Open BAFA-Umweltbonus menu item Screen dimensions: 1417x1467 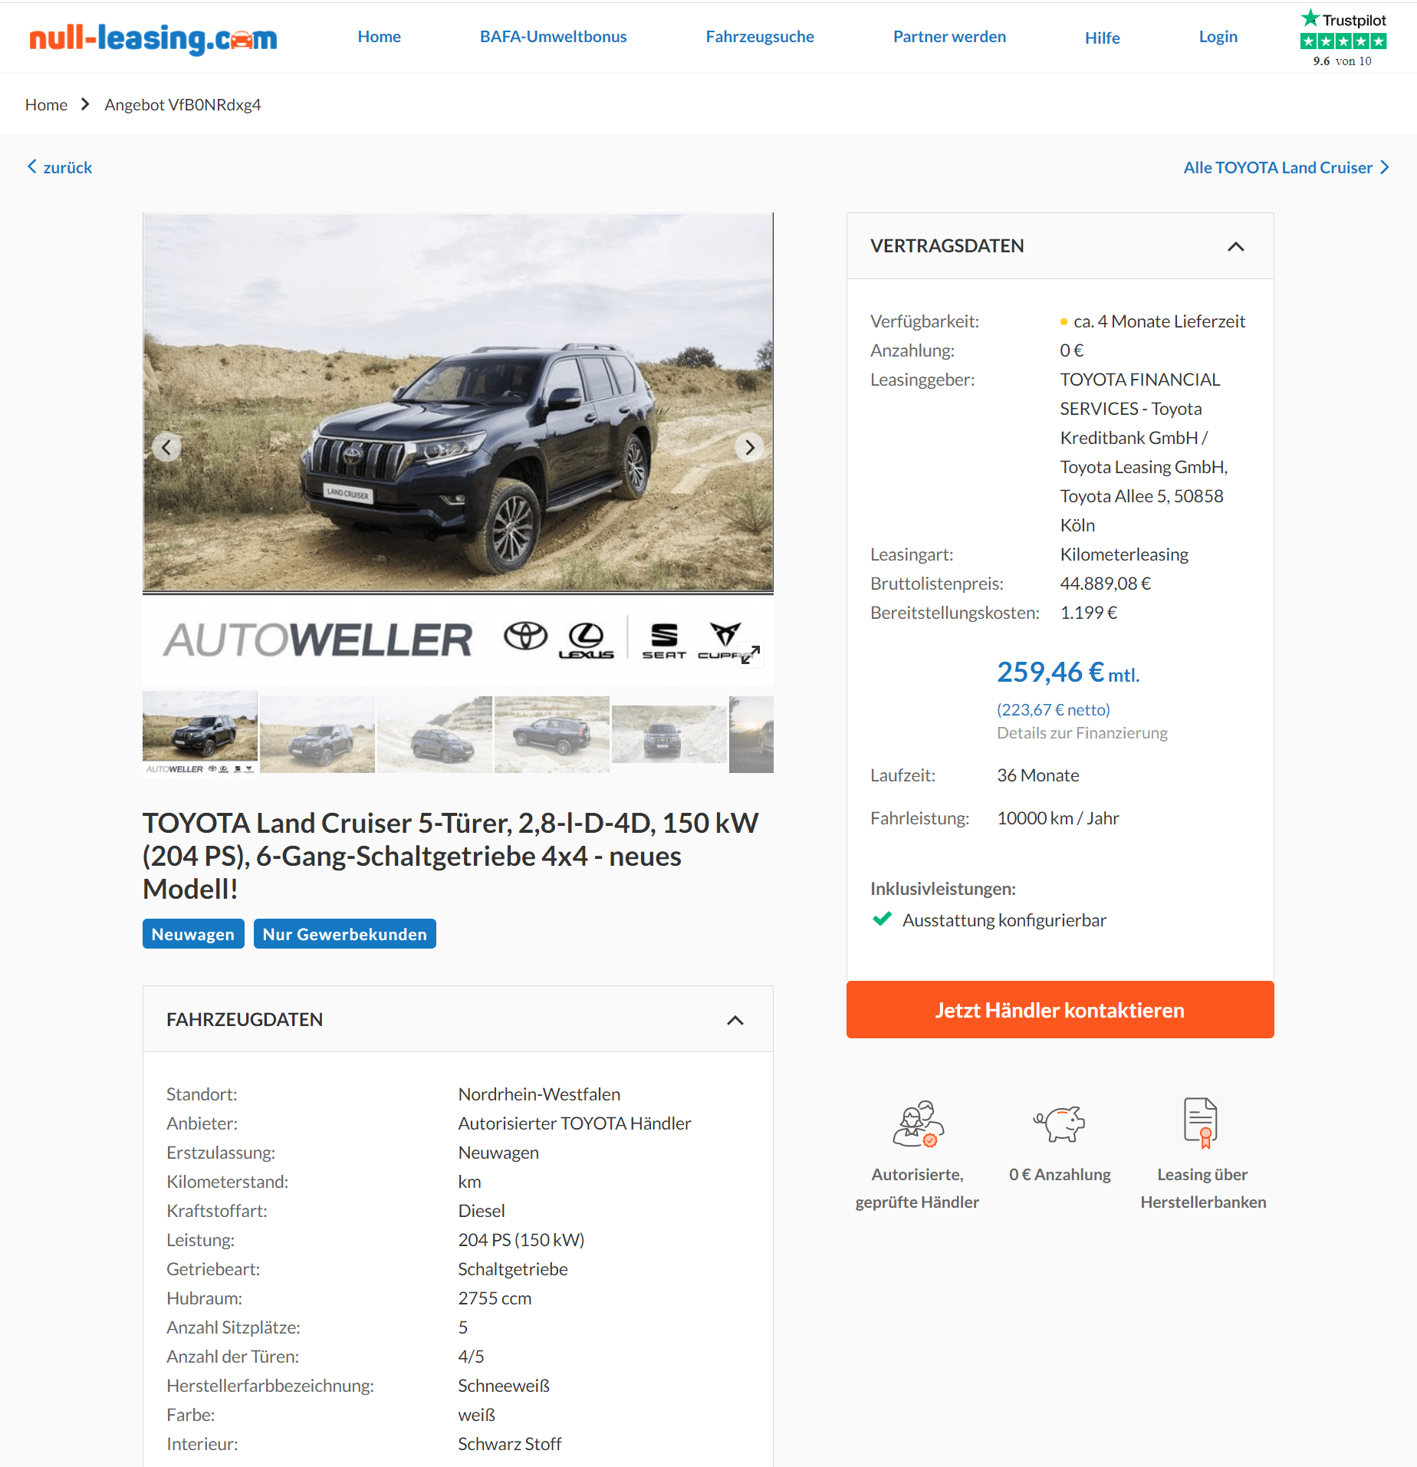pos(553,37)
